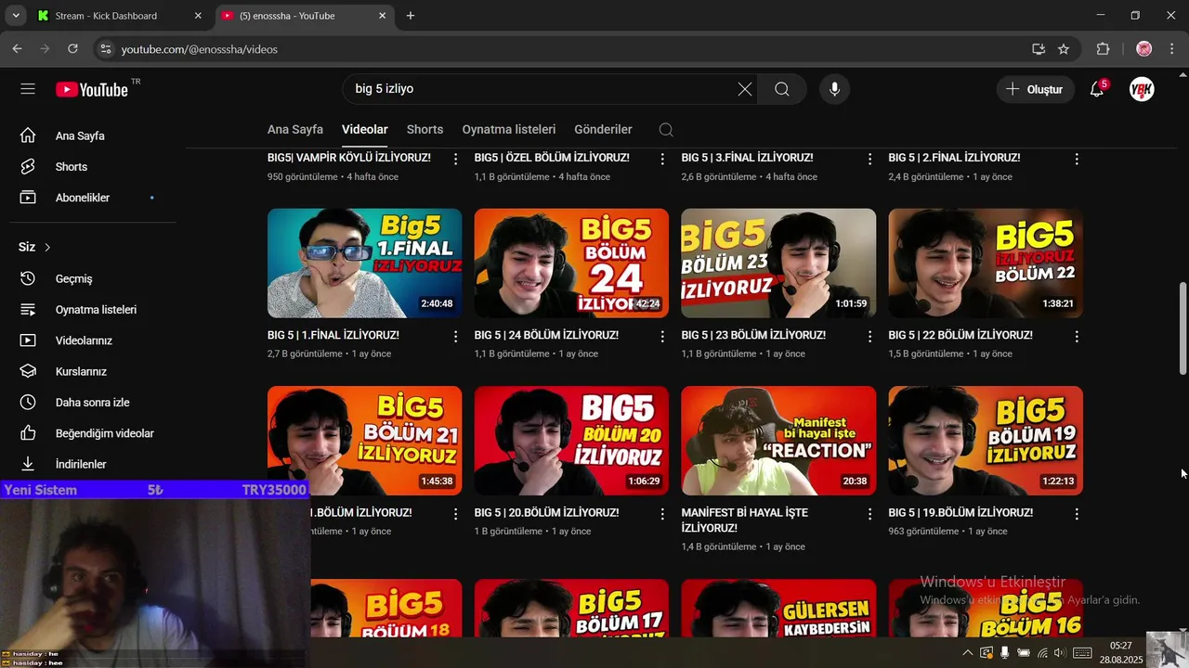Image resolution: width=1189 pixels, height=668 pixels.
Task: Open the YBK account avatar menu
Action: coord(1142,89)
